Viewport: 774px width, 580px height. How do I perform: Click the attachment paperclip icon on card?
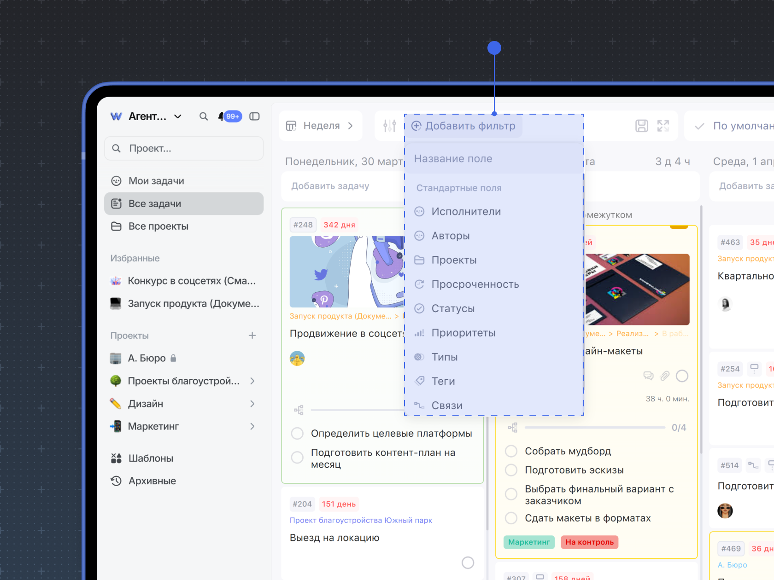click(664, 376)
